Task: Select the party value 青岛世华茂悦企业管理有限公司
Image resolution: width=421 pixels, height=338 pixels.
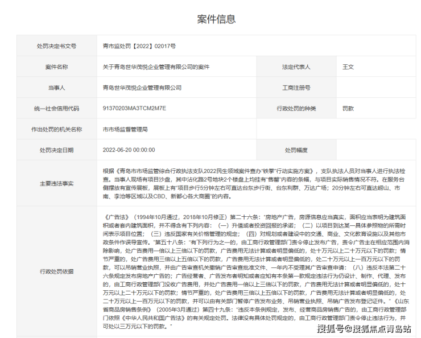Action: point(142,88)
